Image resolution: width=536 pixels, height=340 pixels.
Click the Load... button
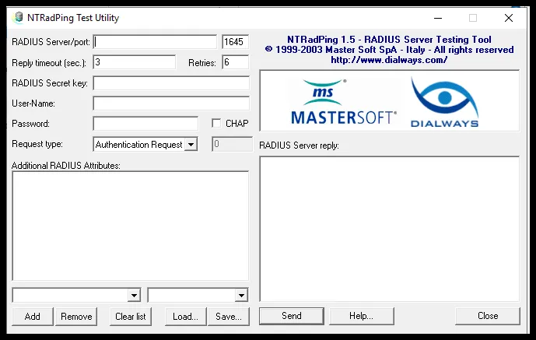tap(186, 317)
